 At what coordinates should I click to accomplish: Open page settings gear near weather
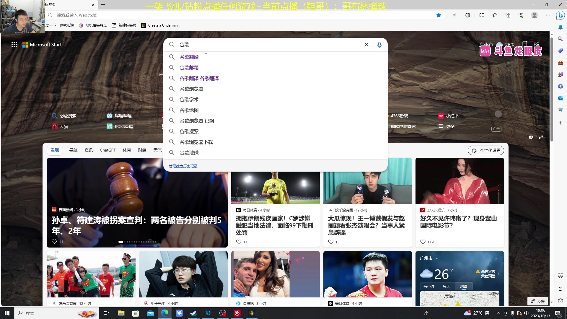point(537,45)
